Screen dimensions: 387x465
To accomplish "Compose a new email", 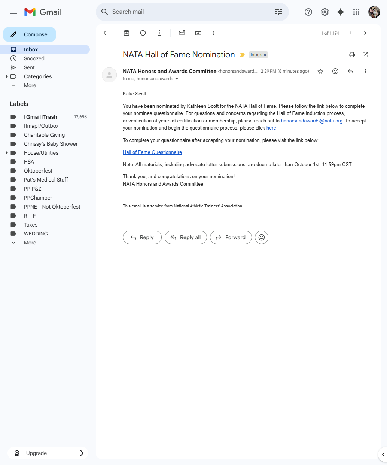I will (x=30, y=34).
